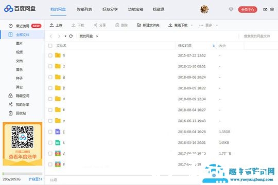
Task: Check the folder dated 2018-09-05 18:22
Action: pyautogui.click(x=50, y=88)
